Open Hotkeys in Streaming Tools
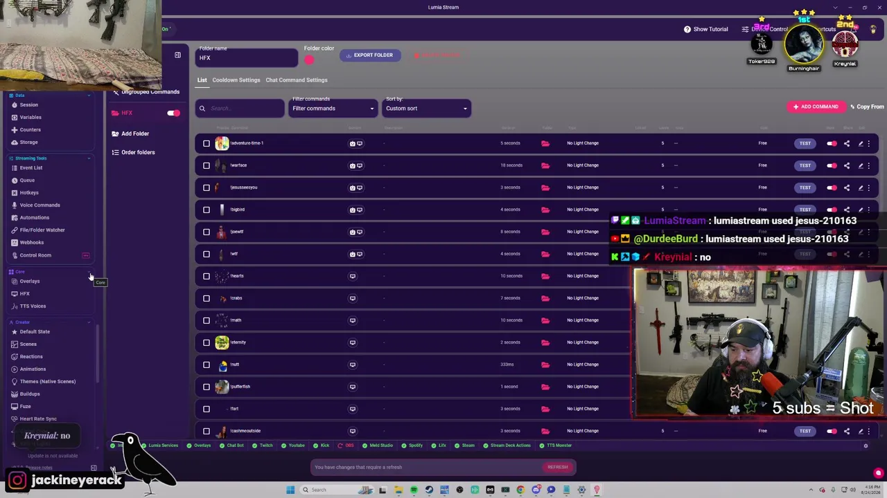This screenshot has width=887, height=498. pos(29,192)
